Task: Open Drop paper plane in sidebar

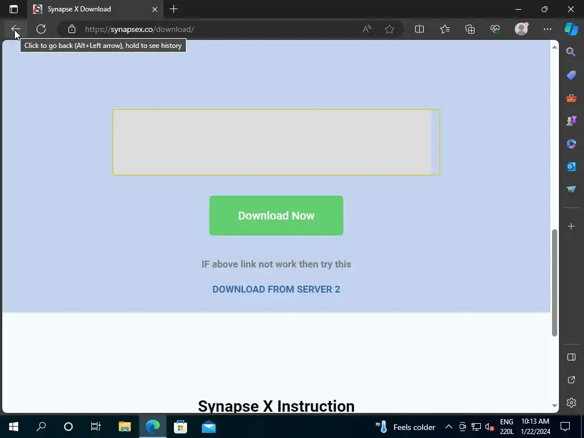Action: pos(571,189)
